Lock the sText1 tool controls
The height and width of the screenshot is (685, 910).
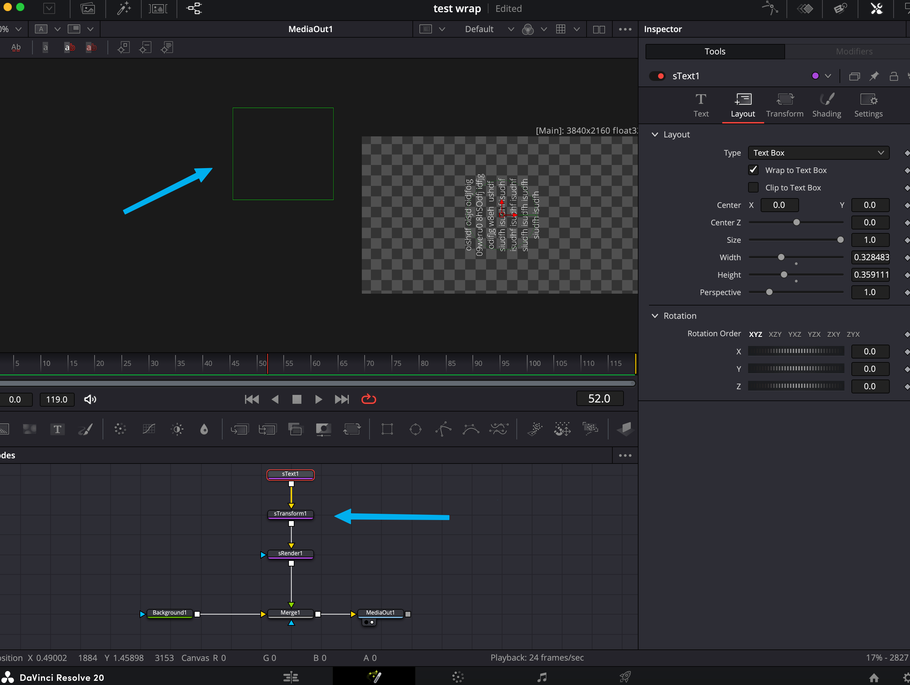[894, 76]
